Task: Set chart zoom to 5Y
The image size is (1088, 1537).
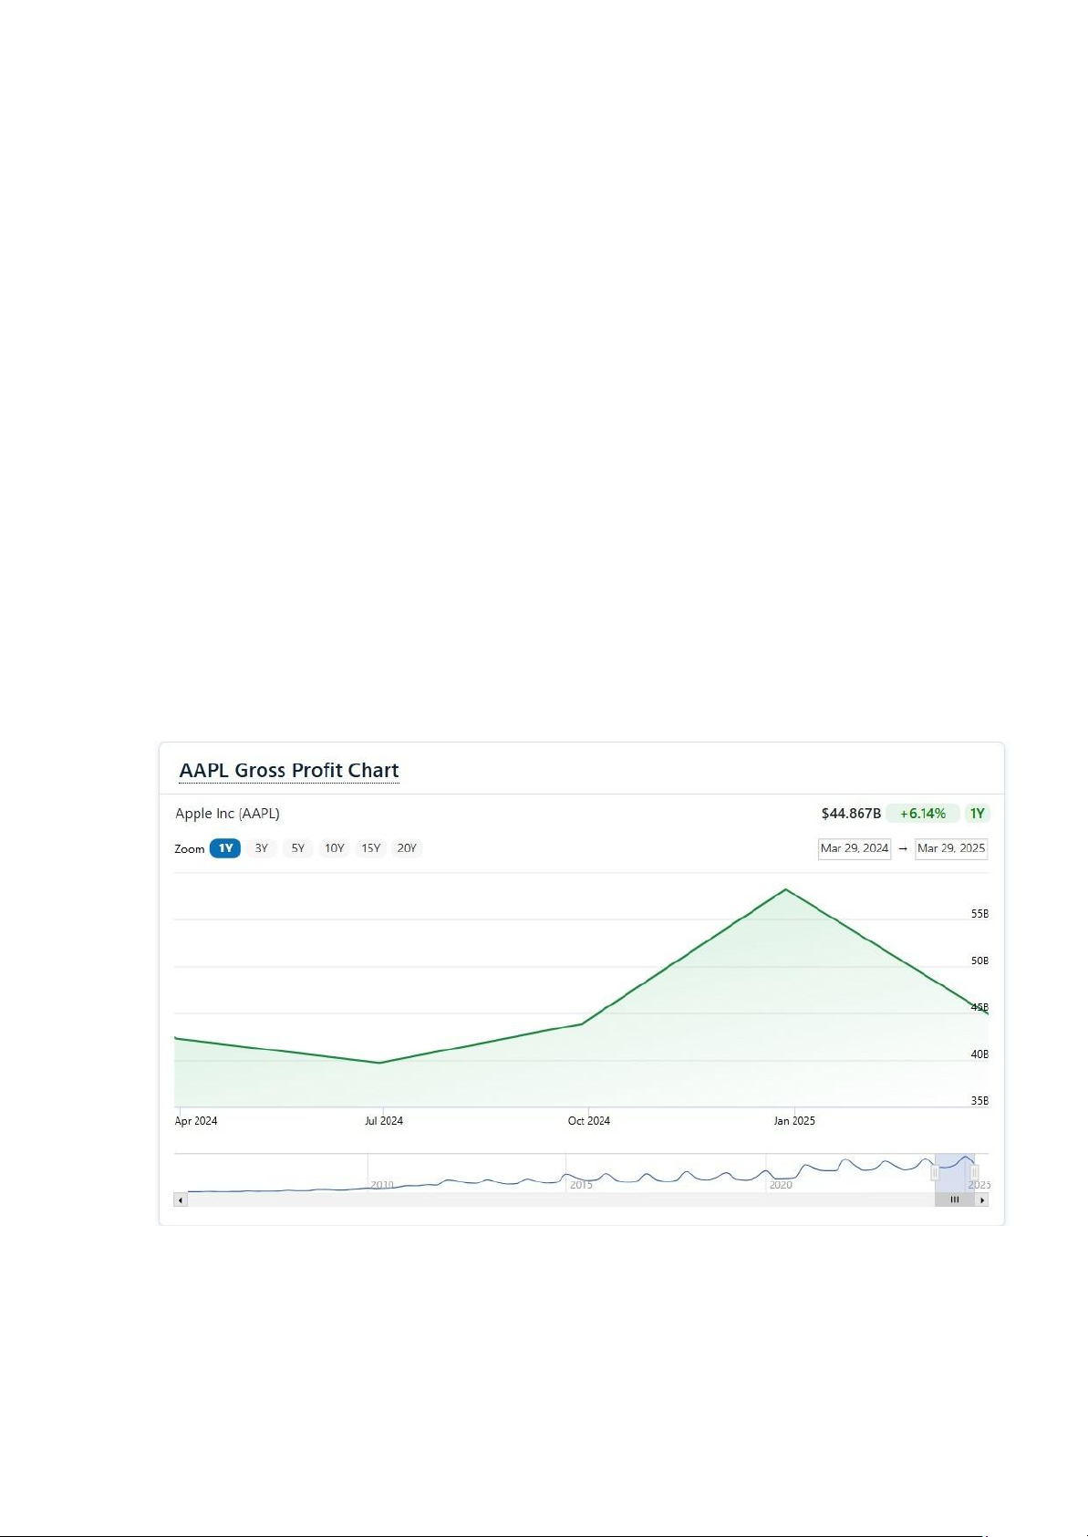Action: pos(298,848)
